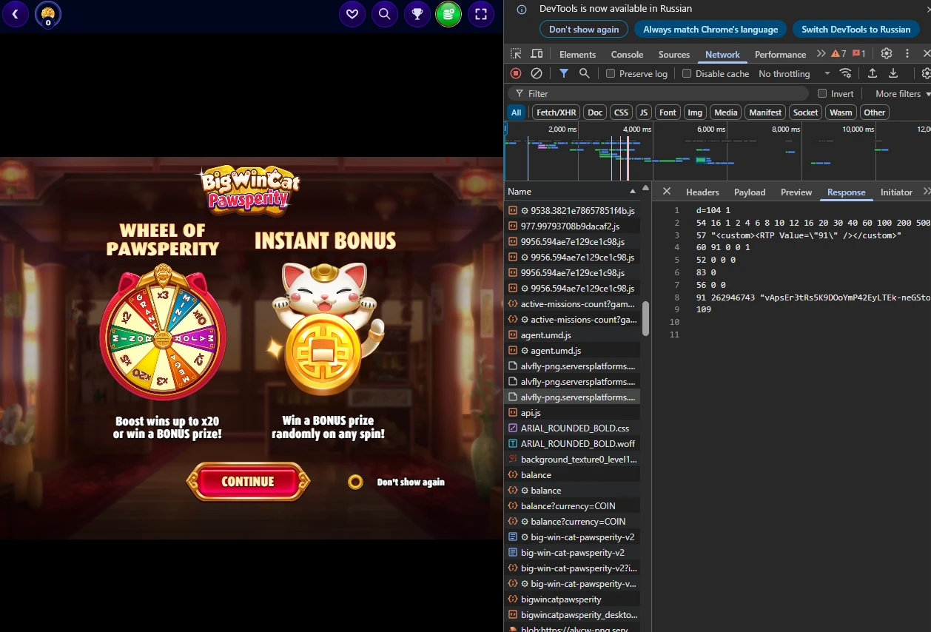Enter fullscreen mode for the game

tap(481, 14)
